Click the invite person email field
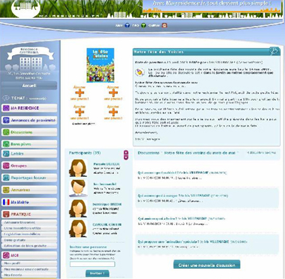The image size is (285, 279). click(92, 264)
